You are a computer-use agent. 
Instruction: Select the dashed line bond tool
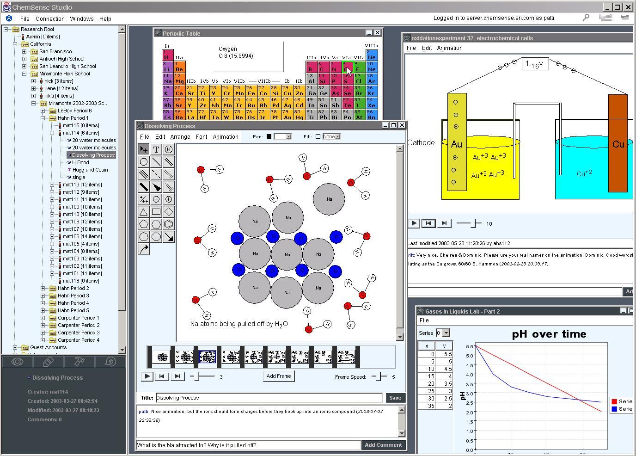(156, 174)
